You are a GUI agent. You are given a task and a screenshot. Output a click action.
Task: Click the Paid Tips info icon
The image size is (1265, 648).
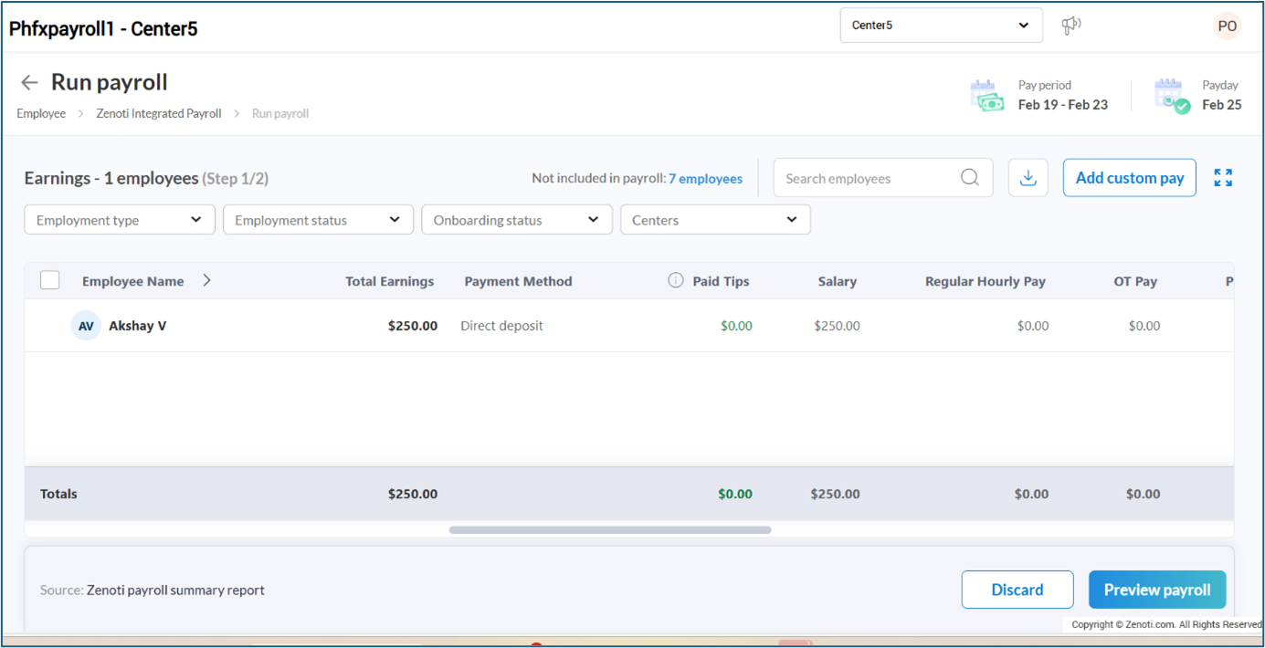(676, 281)
